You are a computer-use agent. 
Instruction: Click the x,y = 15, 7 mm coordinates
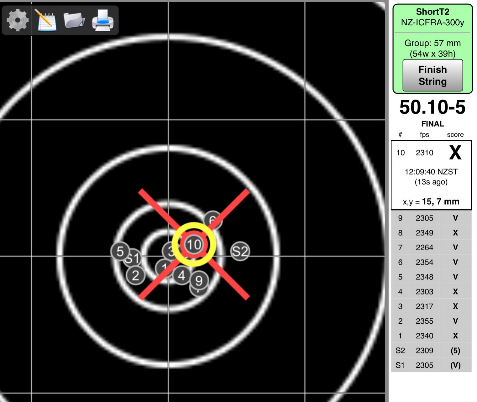[431, 201]
